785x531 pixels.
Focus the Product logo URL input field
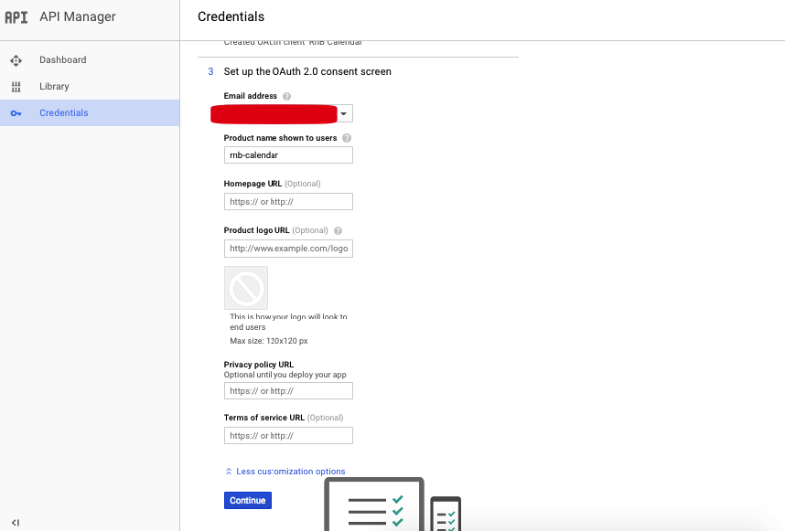(288, 249)
